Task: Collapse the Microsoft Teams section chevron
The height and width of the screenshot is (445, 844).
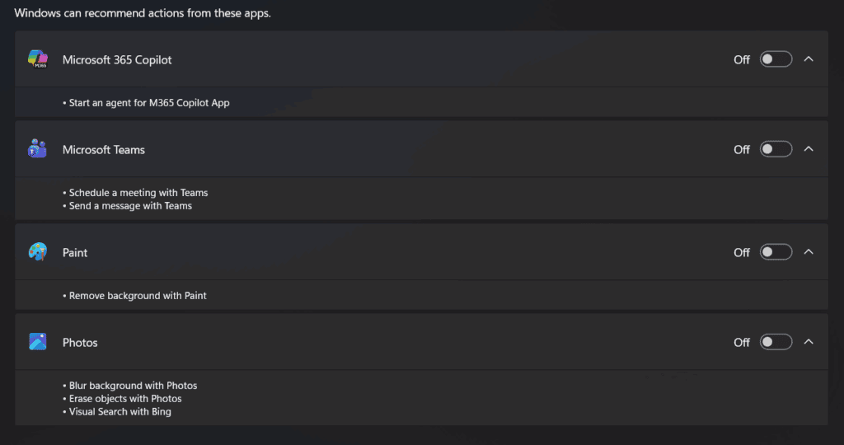Action: pyautogui.click(x=809, y=149)
